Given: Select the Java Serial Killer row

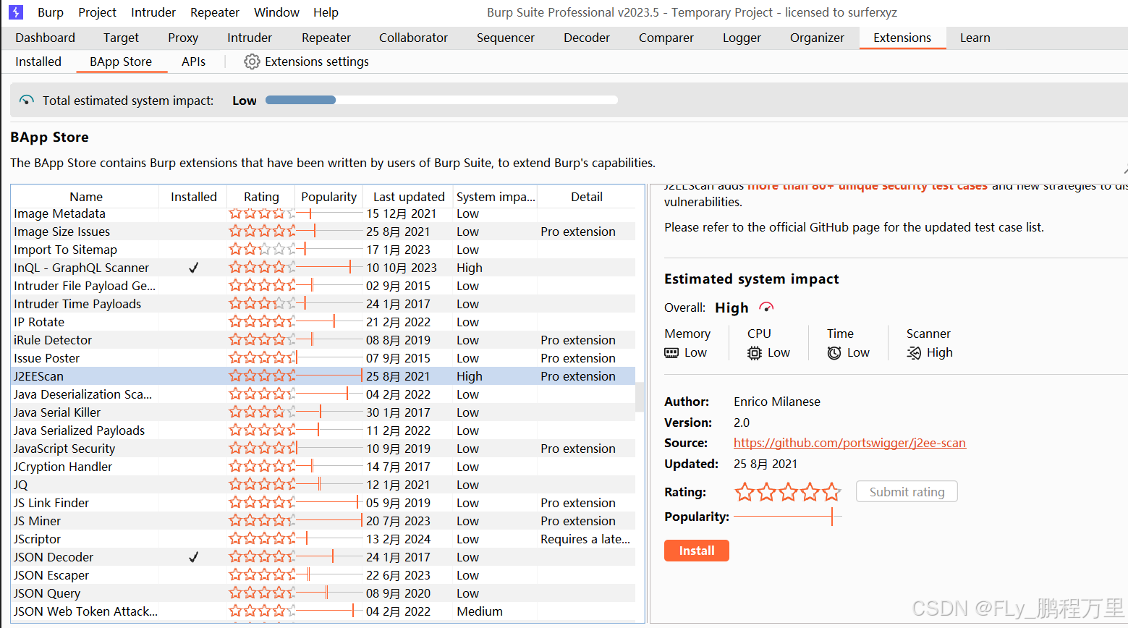Looking at the screenshot, I should click(x=323, y=412).
